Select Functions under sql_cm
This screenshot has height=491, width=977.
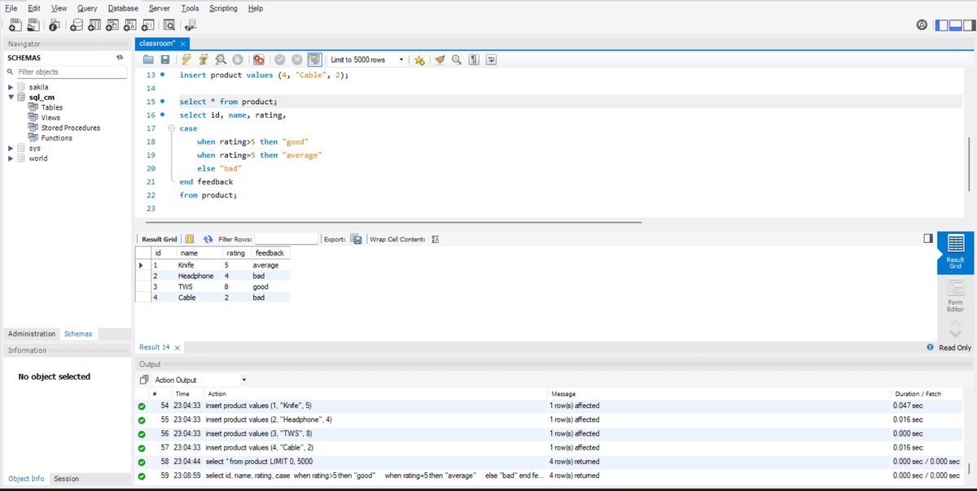coord(57,138)
